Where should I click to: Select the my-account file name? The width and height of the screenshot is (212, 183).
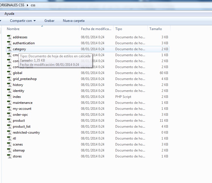click(22, 109)
